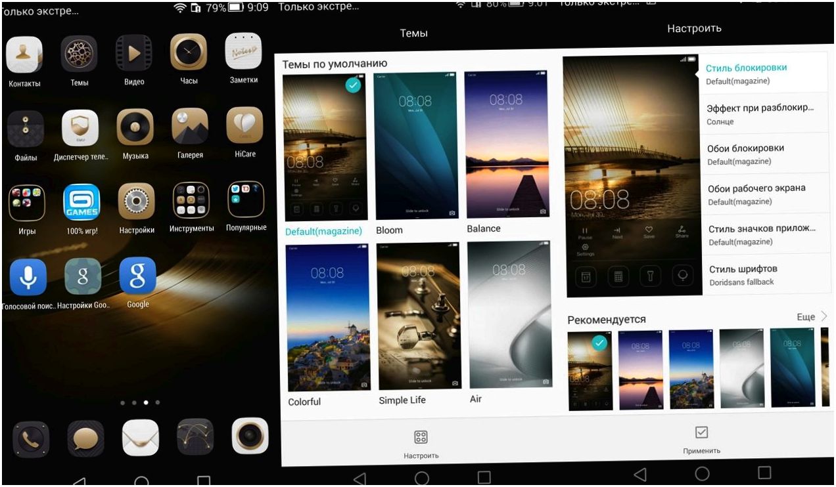Open Эффект при разблокировке setting
Screen dimensions: 836x487
click(x=763, y=114)
